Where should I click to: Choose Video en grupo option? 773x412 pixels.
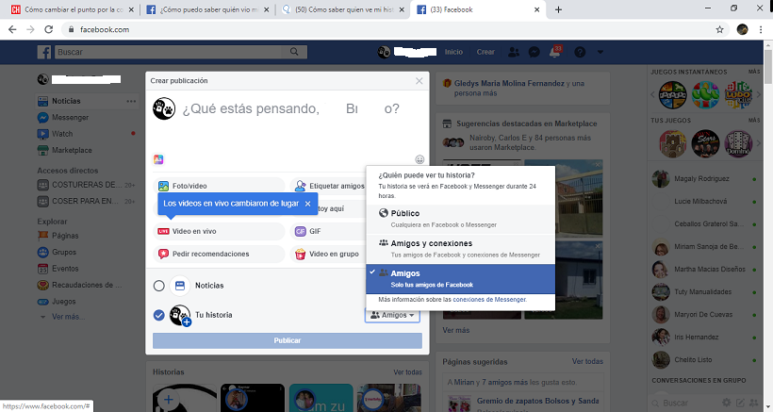pos(328,254)
